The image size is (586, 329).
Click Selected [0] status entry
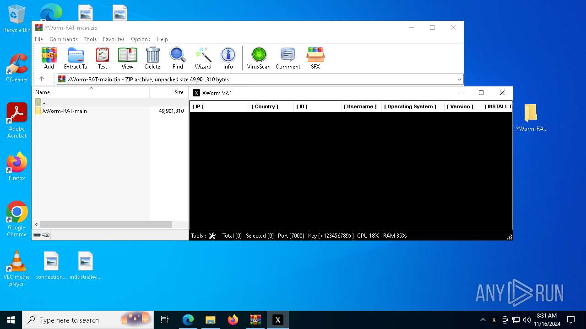tap(260, 236)
